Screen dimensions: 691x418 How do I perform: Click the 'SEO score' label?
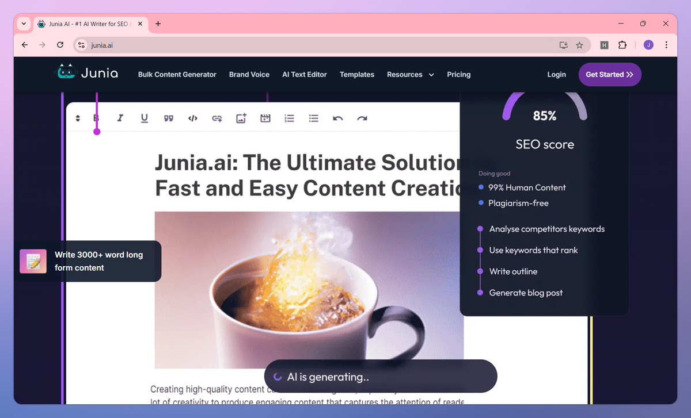545,144
